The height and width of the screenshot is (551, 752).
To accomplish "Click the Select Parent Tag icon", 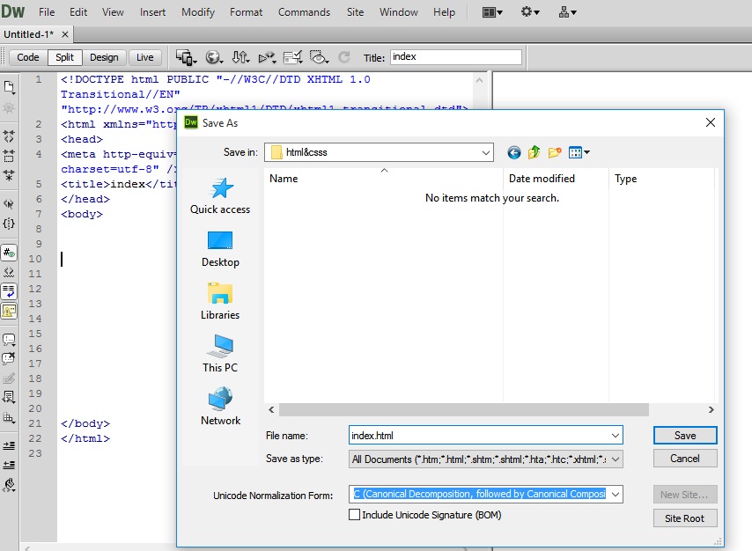I will pyautogui.click(x=9, y=204).
